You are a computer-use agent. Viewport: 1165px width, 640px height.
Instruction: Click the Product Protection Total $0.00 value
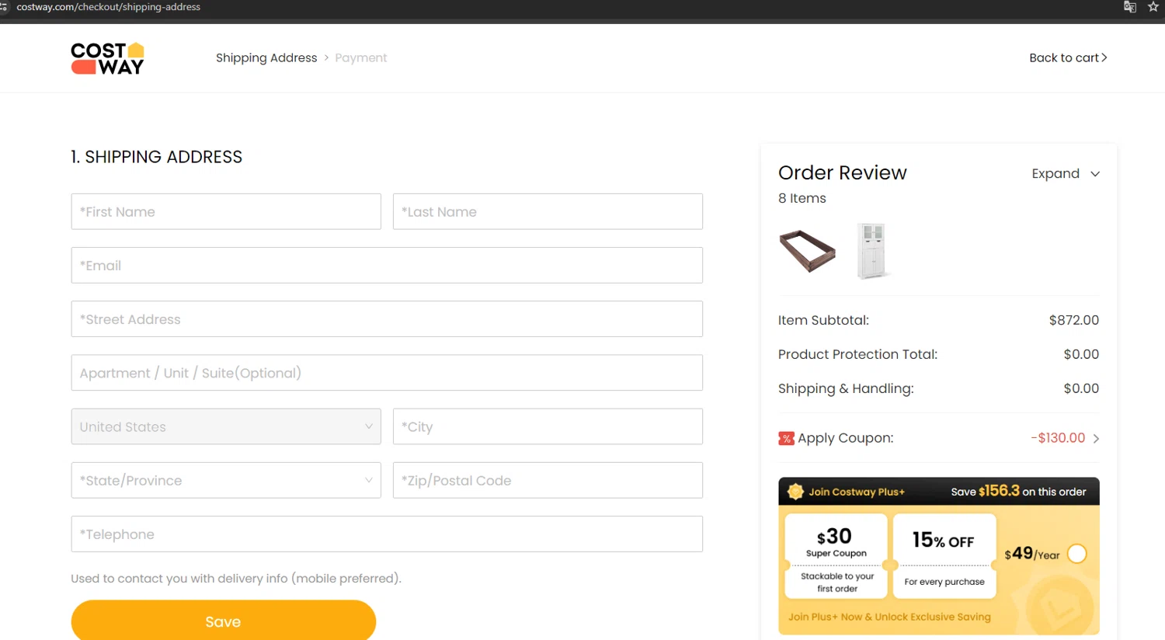1081,354
